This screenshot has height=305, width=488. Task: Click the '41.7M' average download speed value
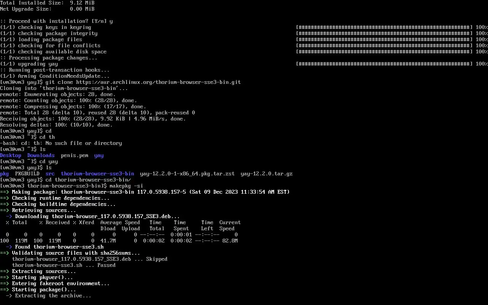tap(108, 241)
